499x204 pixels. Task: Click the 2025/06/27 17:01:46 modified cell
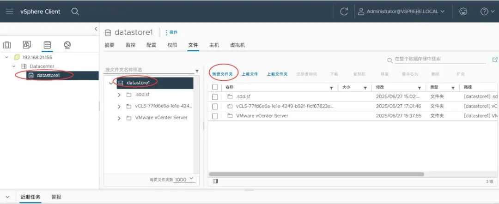point(398,106)
